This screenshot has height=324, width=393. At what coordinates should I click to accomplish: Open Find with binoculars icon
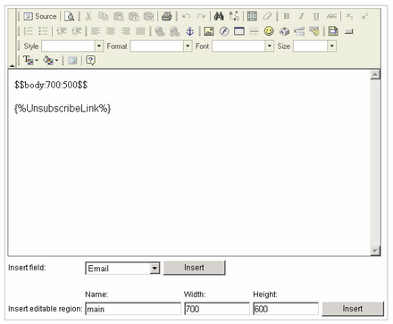click(x=219, y=16)
